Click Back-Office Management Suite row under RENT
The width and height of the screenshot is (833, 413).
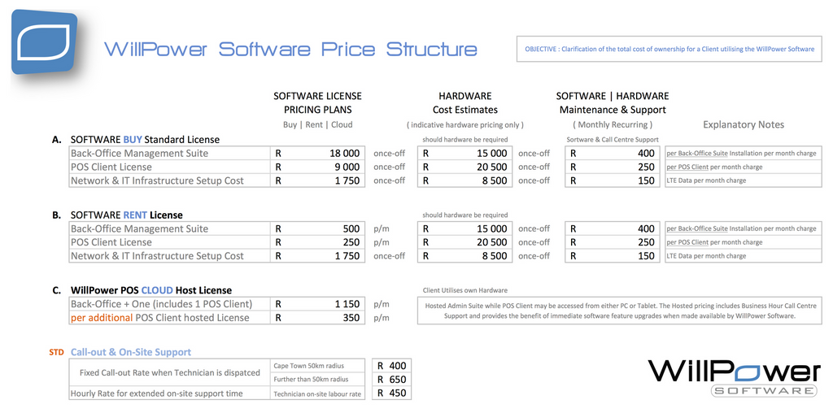tap(169, 228)
